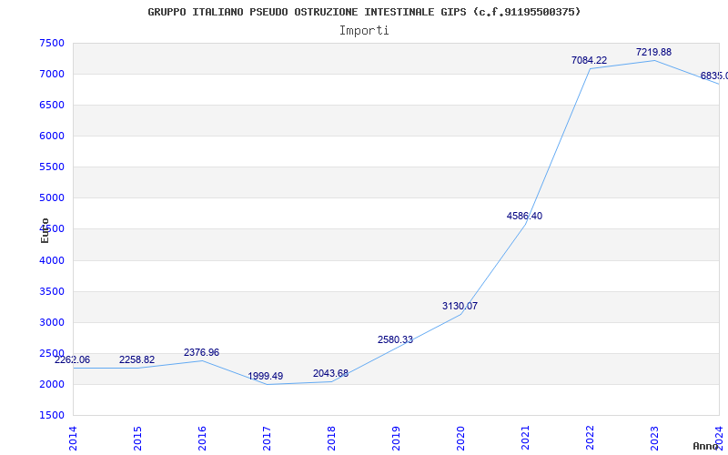The width and height of the screenshot is (728, 455).
Task: Click the 4000 y-axis label
Action: (x=52, y=260)
